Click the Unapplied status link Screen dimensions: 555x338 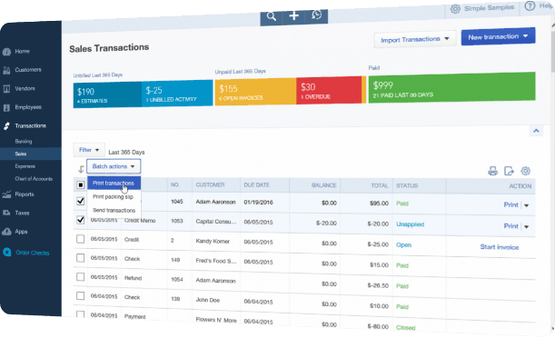(410, 224)
